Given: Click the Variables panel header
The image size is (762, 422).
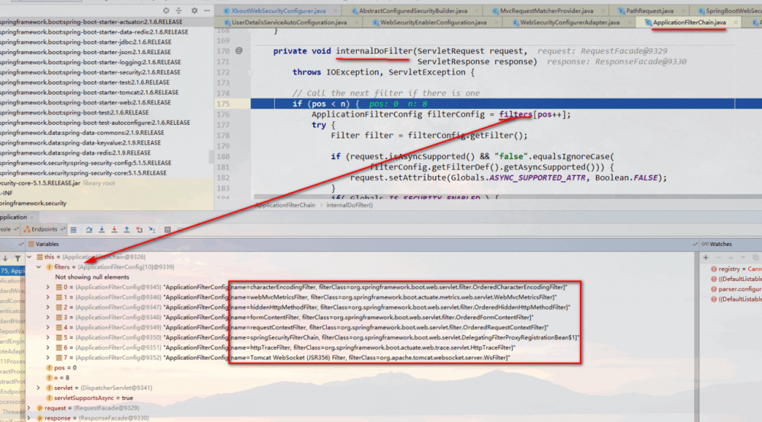Looking at the screenshot, I should point(43,245).
